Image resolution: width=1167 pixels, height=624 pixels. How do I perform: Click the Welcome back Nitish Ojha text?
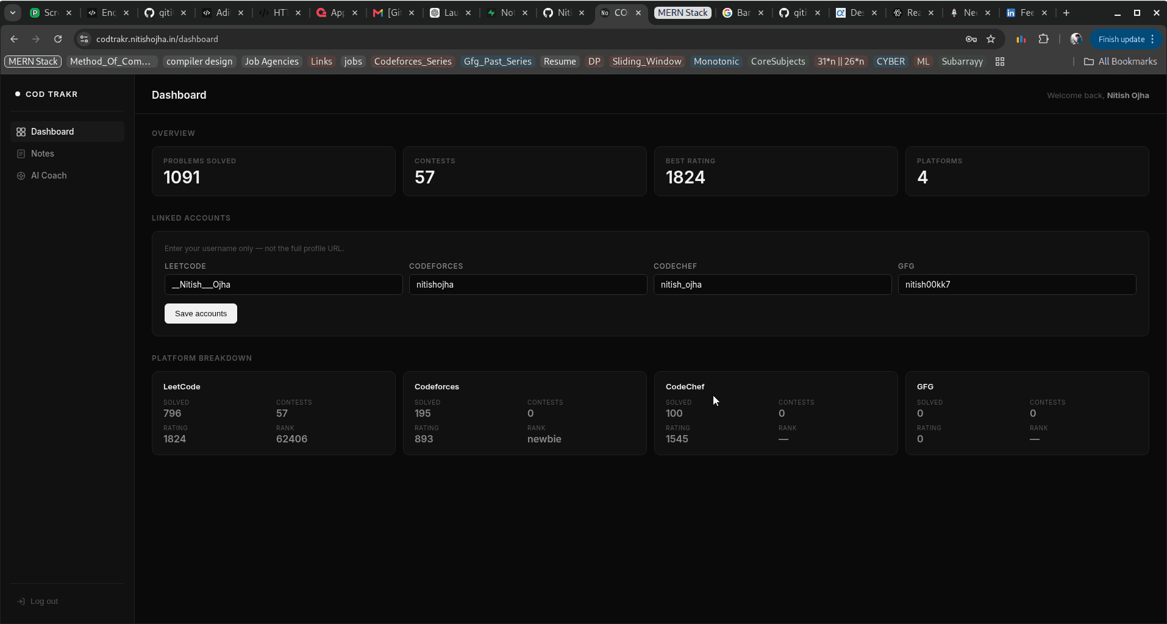point(1097,96)
